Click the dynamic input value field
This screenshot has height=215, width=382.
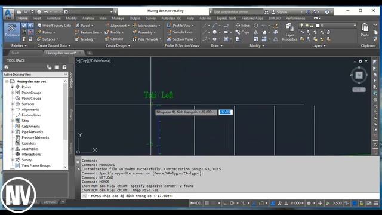tap(226, 112)
